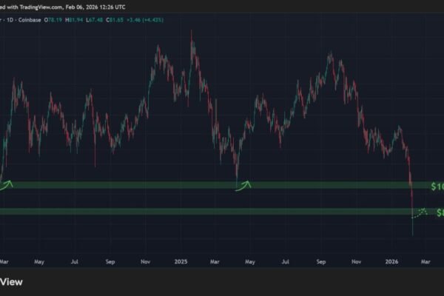Screen dimensions: 444x296
Task: Click the green curved arrow near May 2025
Action: [x=243, y=185]
